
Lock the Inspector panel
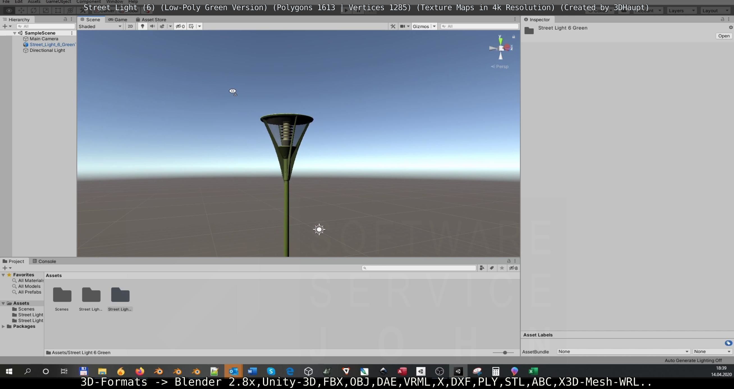coord(722,19)
